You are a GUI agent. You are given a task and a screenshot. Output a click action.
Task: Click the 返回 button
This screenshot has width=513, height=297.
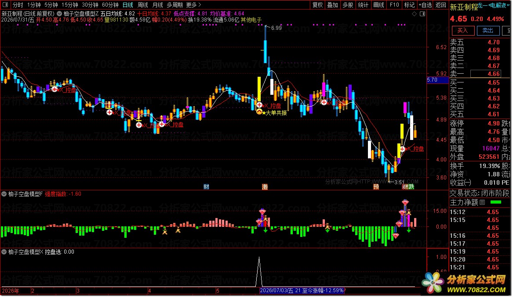(441, 5)
